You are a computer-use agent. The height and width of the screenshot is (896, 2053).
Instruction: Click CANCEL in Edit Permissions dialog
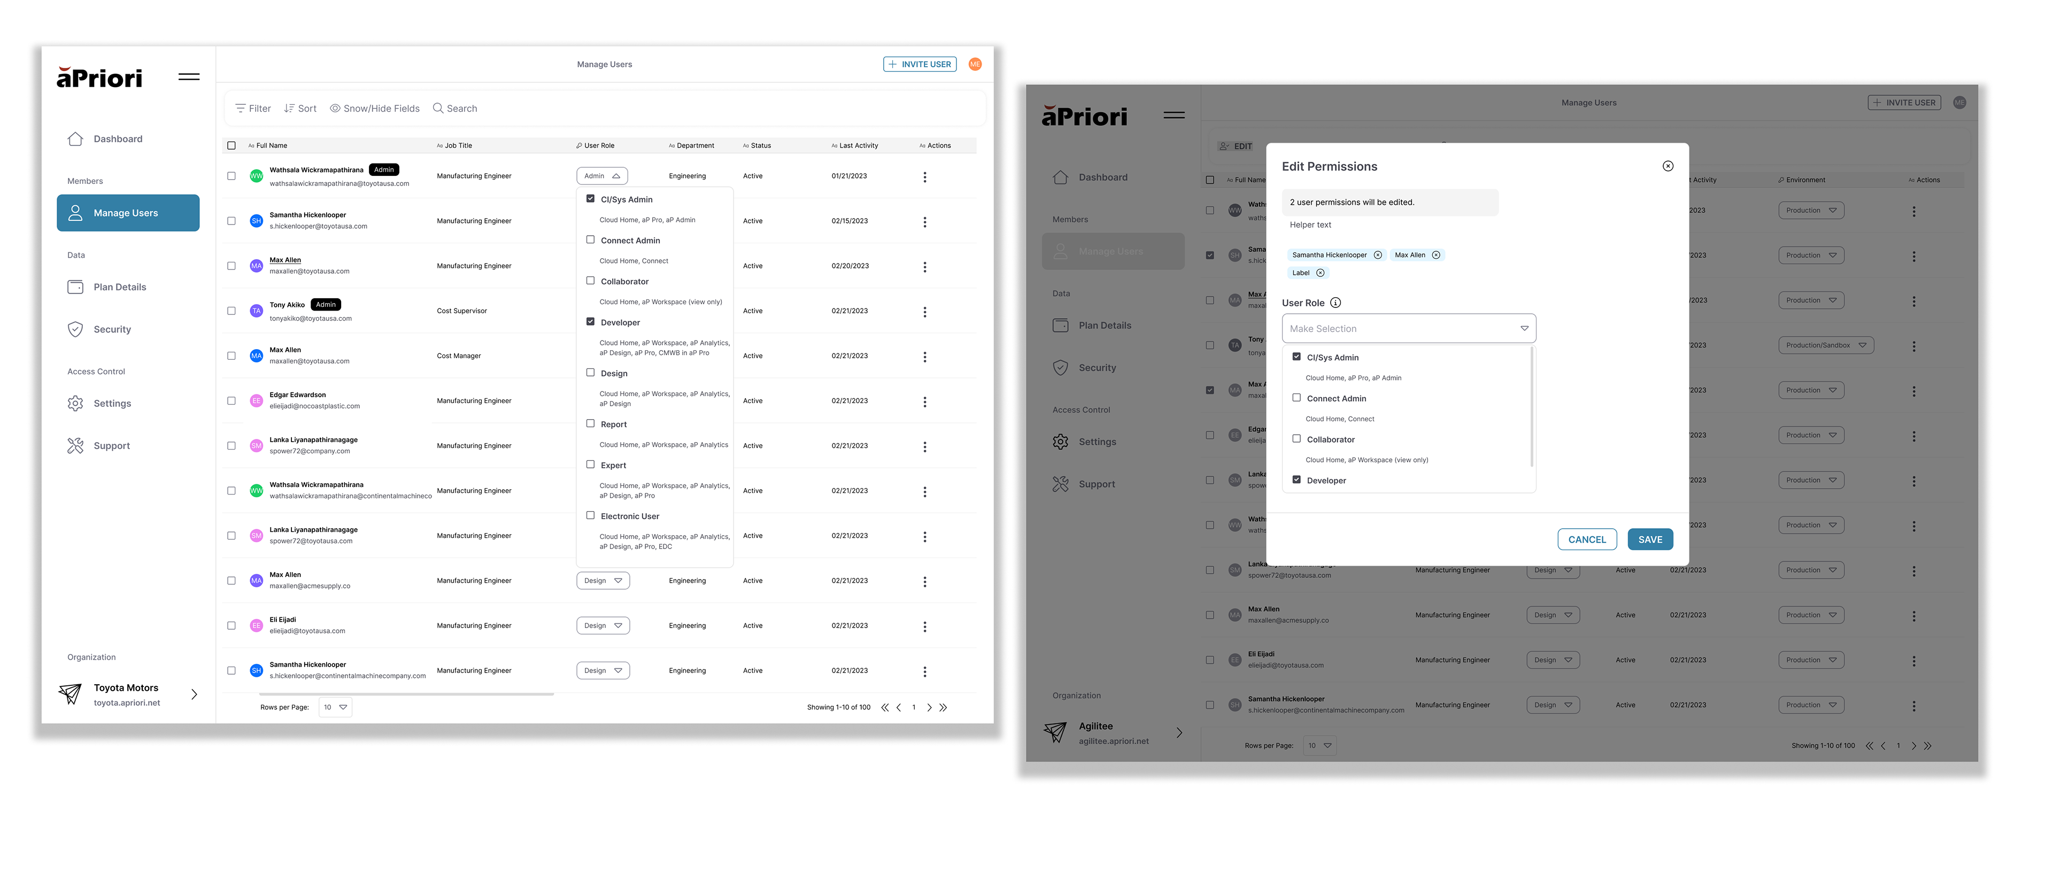click(x=1587, y=539)
